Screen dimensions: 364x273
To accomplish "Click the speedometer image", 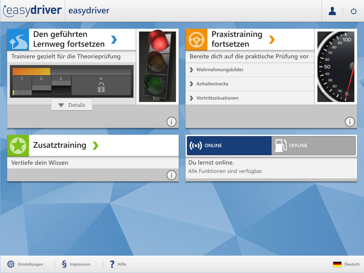I will [336, 67].
